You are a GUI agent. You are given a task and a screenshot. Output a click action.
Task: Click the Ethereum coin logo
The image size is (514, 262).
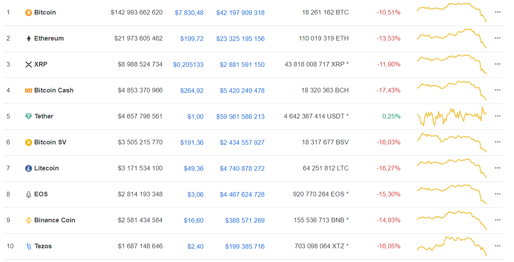coord(29,38)
